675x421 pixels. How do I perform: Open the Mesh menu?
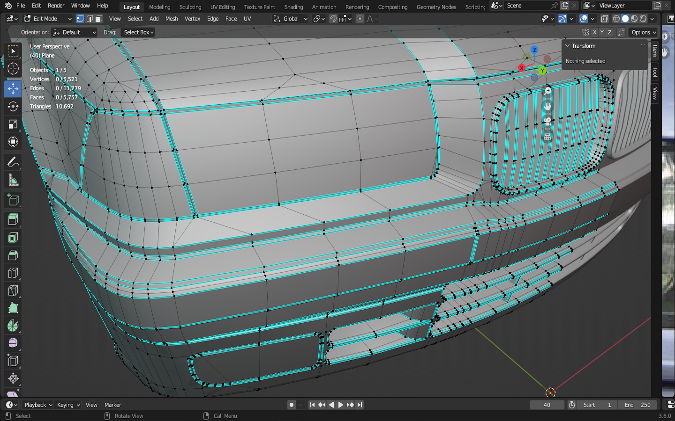tap(172, 19)
